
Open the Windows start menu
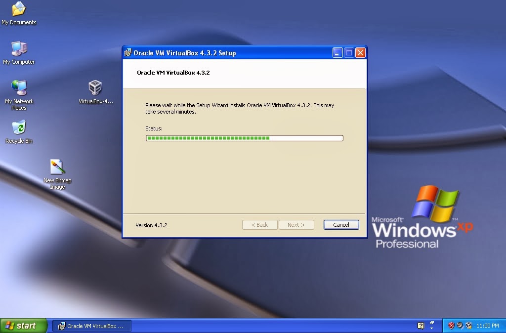tap(24, 326)
